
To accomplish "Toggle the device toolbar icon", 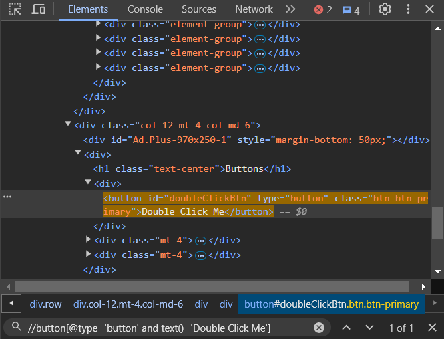I will [x=39, y=9].
